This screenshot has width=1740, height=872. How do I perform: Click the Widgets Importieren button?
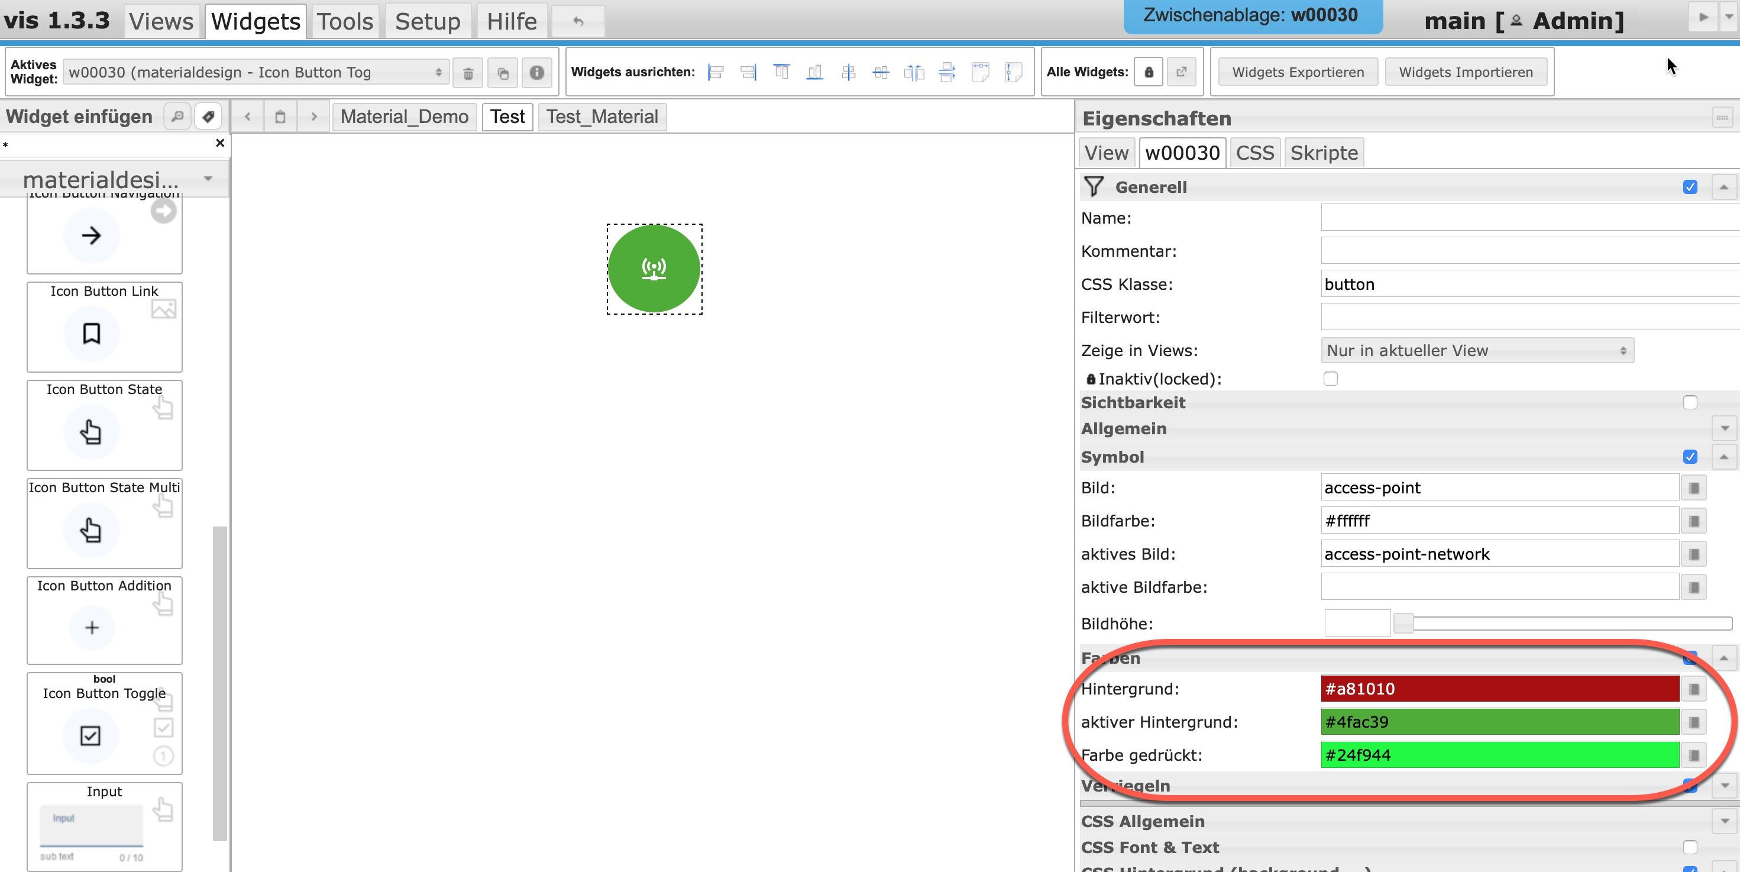click(x=1466, y=72)
